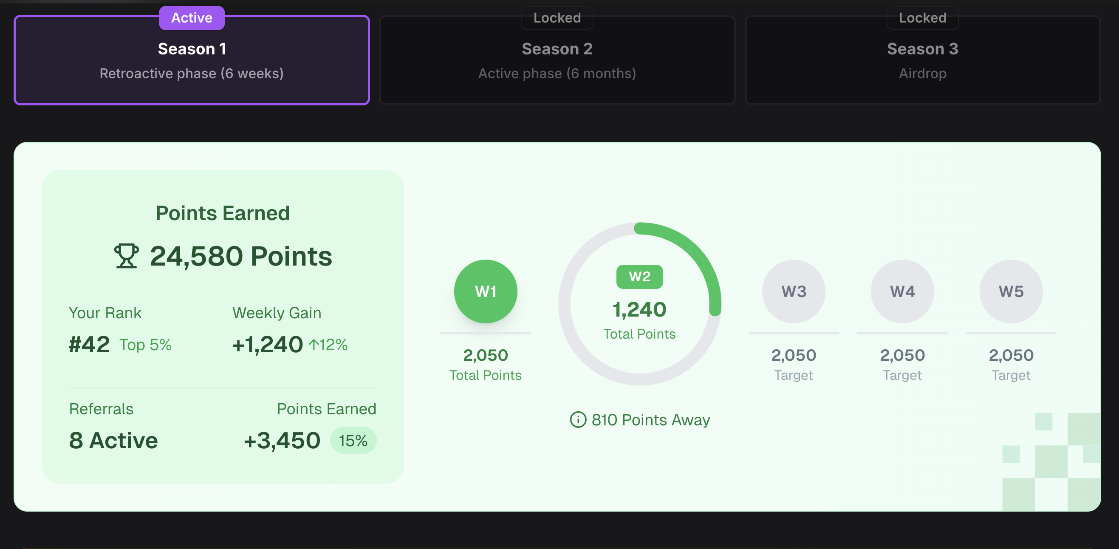Select the grey W4 week circle
This screenshot has height=549, width=1119.
[x=902, y=291]
